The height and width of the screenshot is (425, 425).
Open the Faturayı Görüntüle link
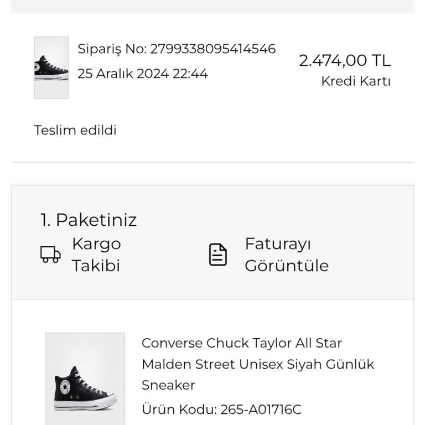286,255
